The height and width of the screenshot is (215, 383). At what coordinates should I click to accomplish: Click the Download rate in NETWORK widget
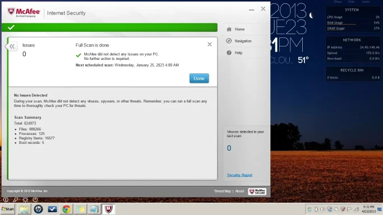(353, 58)
